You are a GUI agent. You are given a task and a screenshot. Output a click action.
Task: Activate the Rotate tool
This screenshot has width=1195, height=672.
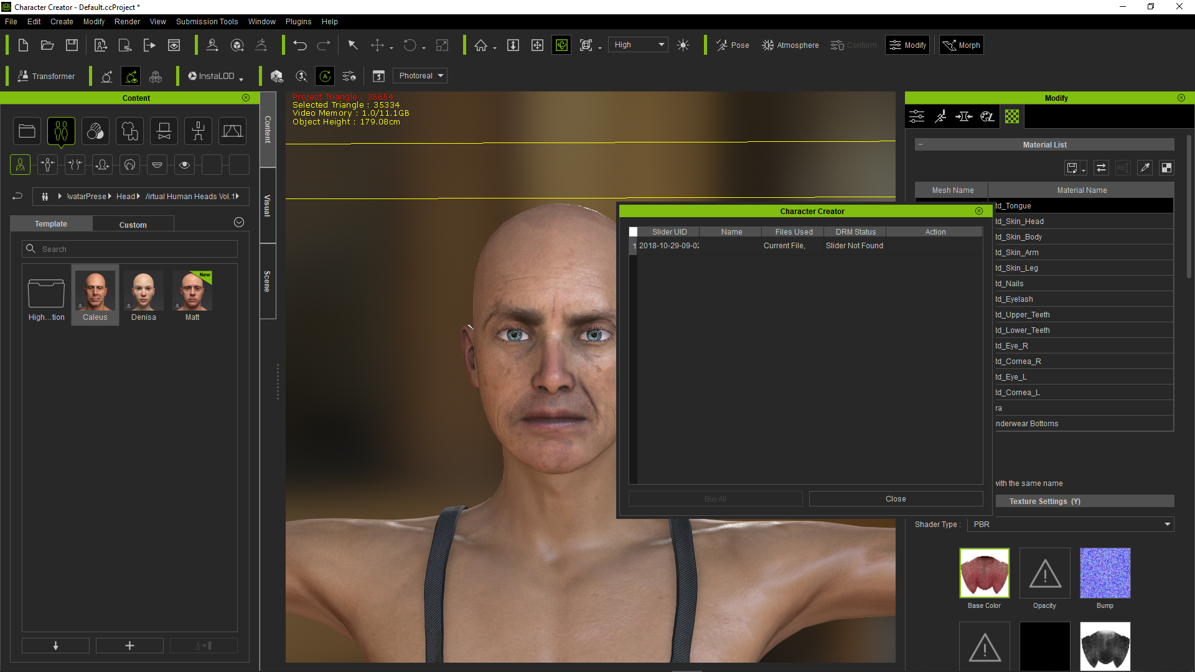[410, 45]
